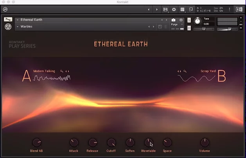Open the settings gear options
This screenshot has height=158, width=246.
(174, 9)
